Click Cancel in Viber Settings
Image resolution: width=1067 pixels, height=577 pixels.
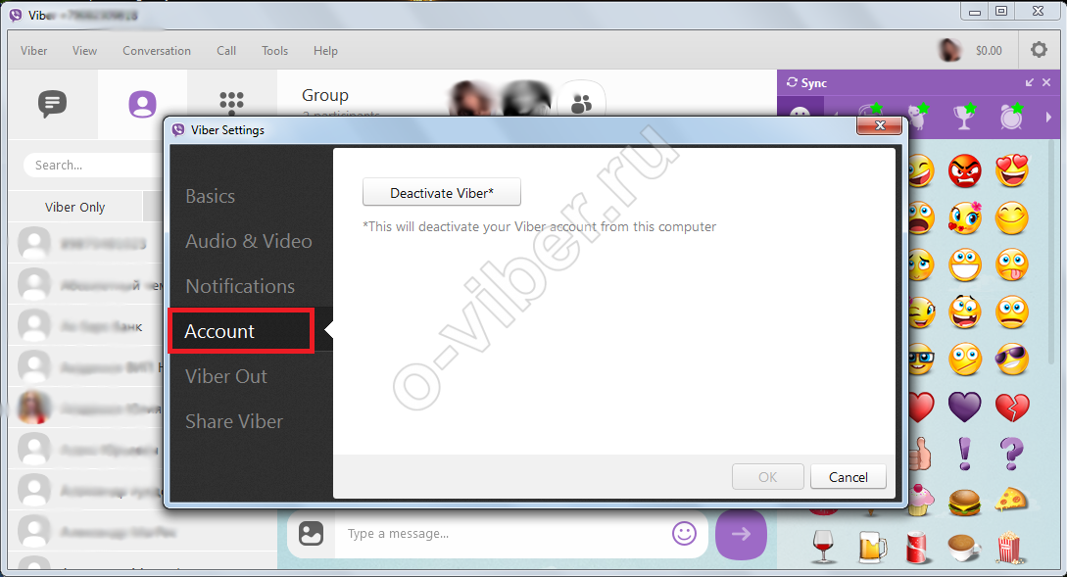(x=848, y=477)
